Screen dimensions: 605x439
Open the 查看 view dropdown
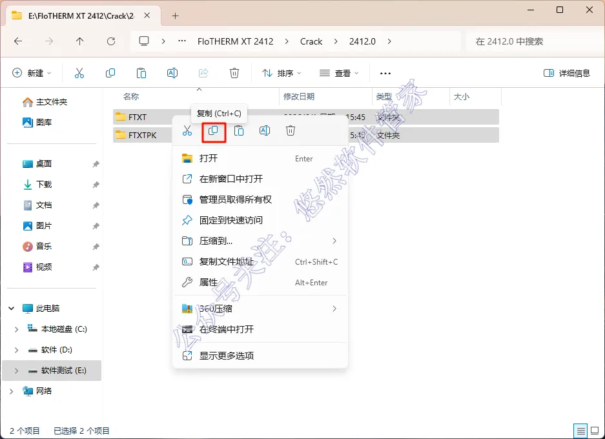coord(339,73)
